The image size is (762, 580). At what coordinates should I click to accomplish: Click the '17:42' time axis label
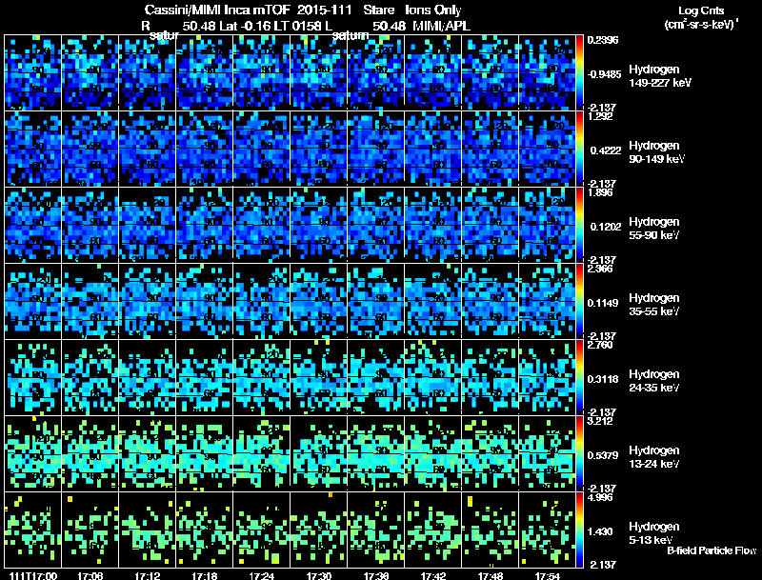tap(433, 575)
